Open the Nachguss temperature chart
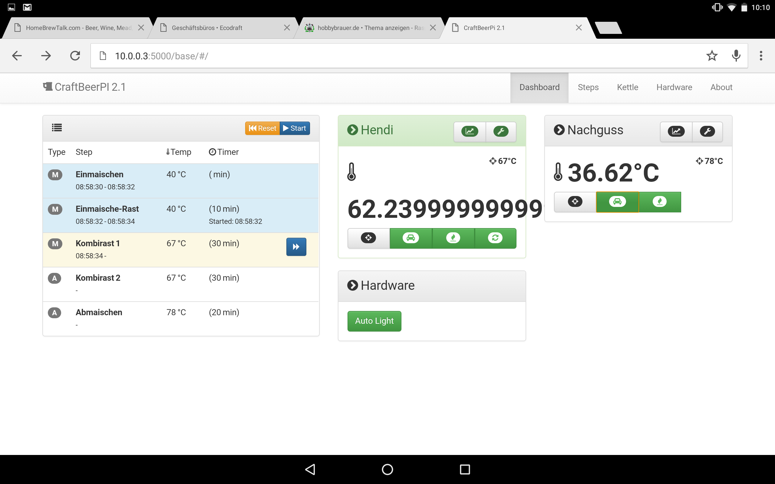 [676, 131]
